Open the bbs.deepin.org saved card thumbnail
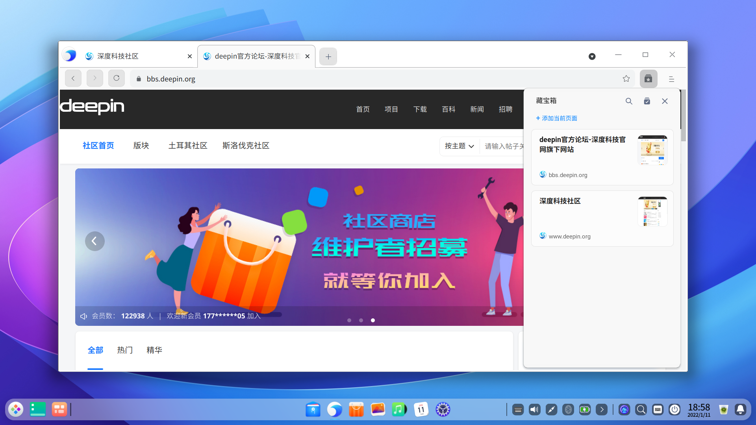 (x=652, y=150)
